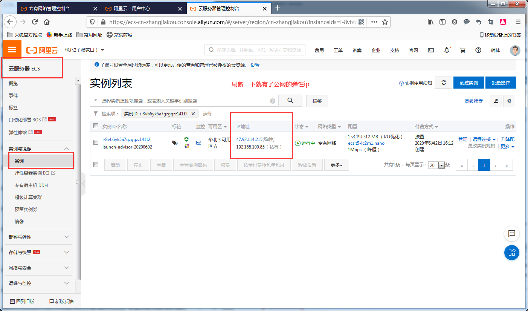Open the 费用 menu item

tap(319, 50)
